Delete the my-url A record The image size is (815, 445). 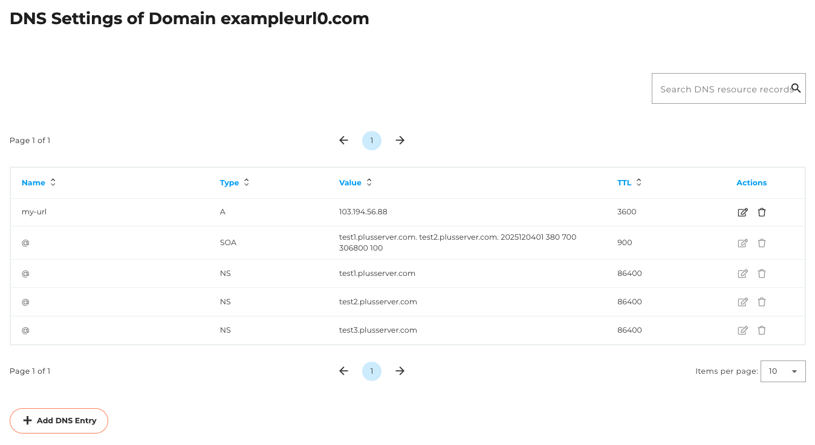[x=762, y=212]
